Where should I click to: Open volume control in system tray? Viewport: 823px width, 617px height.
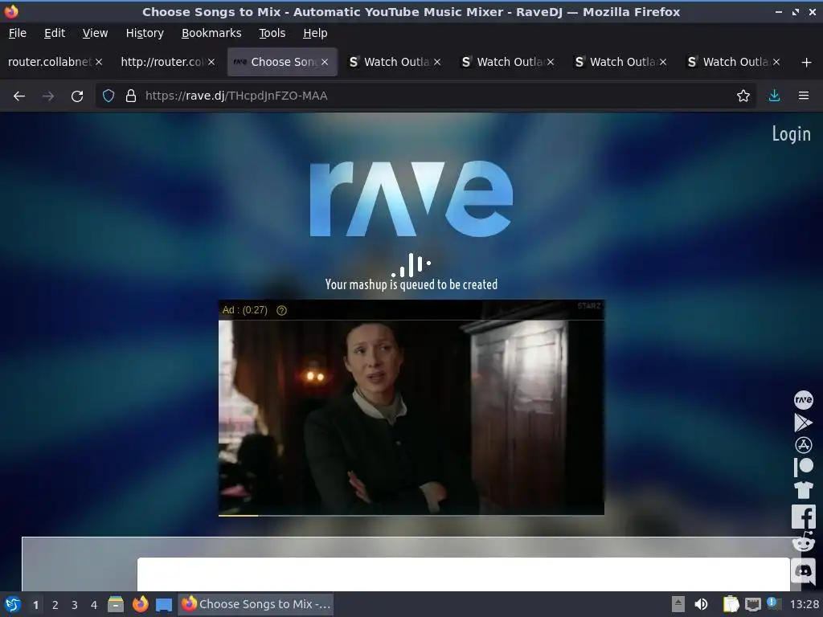[701, 604]
